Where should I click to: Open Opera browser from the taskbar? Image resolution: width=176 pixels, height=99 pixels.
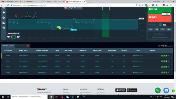(x=62, y=97)
